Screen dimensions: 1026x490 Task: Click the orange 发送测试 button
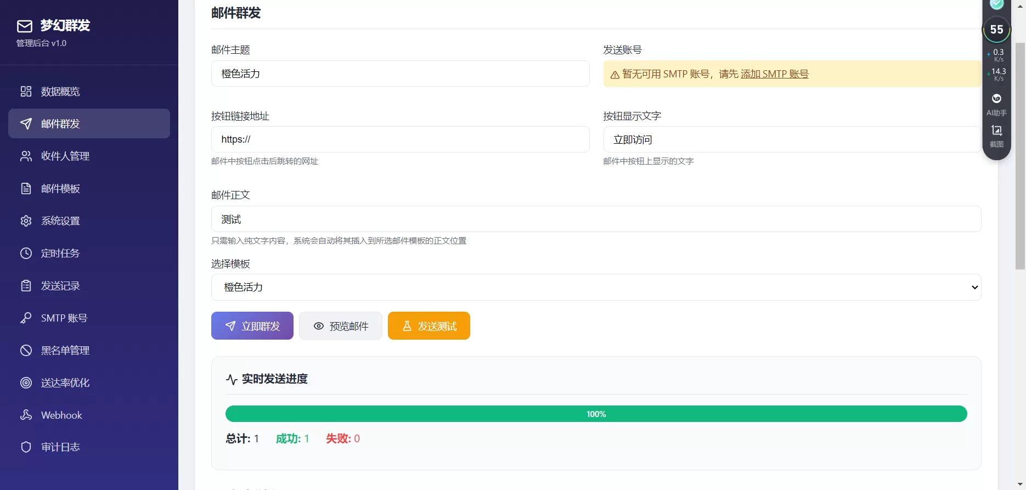tap(429, 326)
